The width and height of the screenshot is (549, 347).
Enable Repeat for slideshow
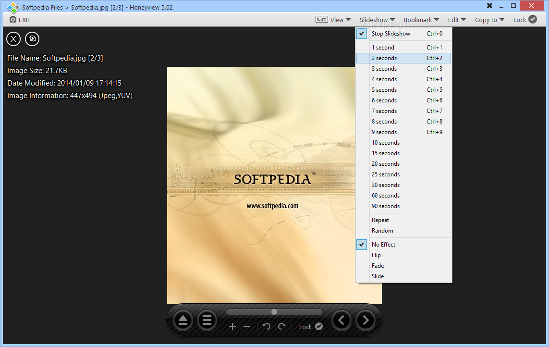403,220
